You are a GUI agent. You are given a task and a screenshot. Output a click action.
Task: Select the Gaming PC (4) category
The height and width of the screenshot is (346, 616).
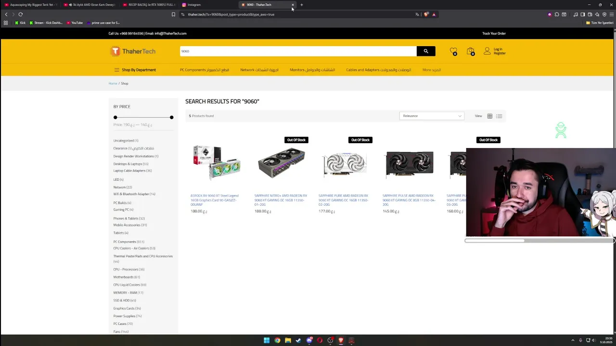123,210
